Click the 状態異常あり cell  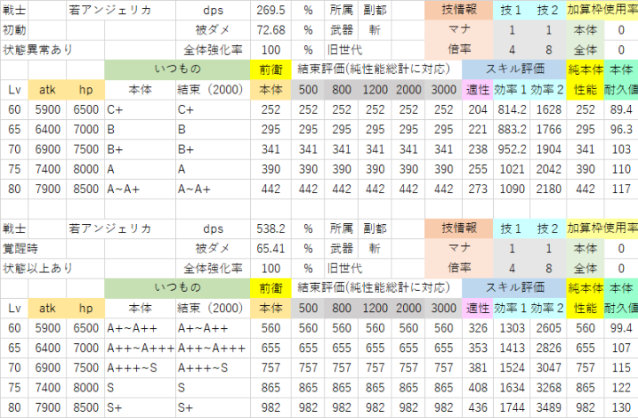click(37, 50)
